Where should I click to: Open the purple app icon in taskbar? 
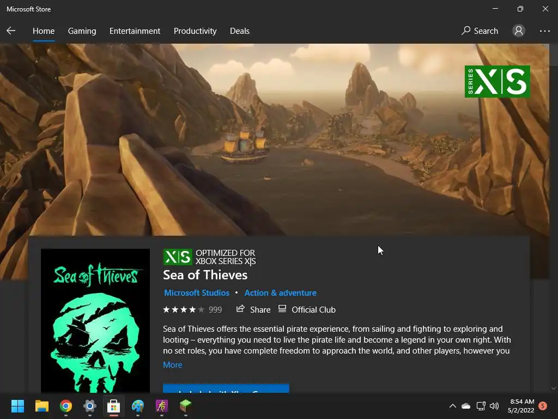point(161,406)
